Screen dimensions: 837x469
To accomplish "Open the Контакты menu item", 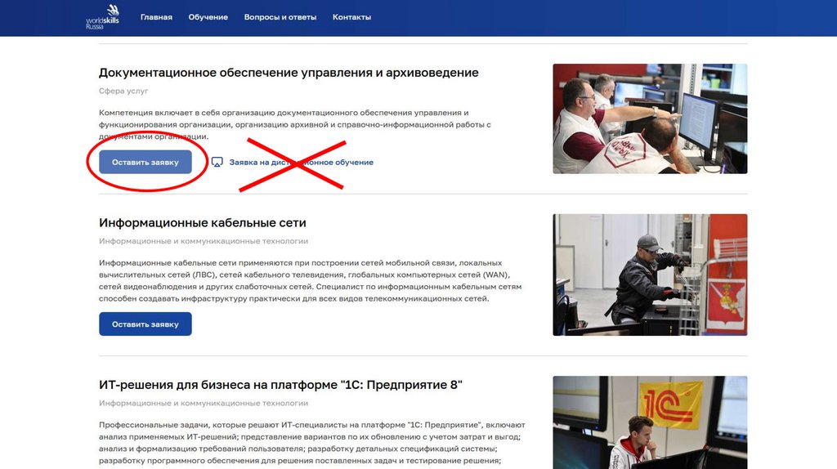I will pyautogui.click(x=351, y=17).
